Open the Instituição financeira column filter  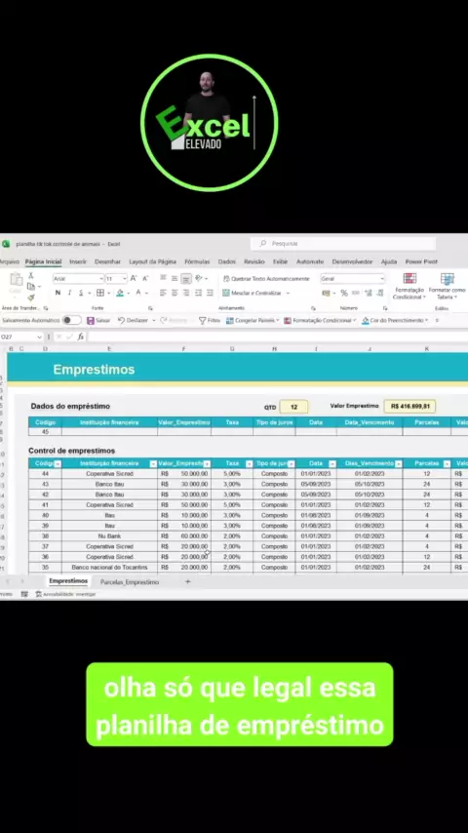(153, 463)
